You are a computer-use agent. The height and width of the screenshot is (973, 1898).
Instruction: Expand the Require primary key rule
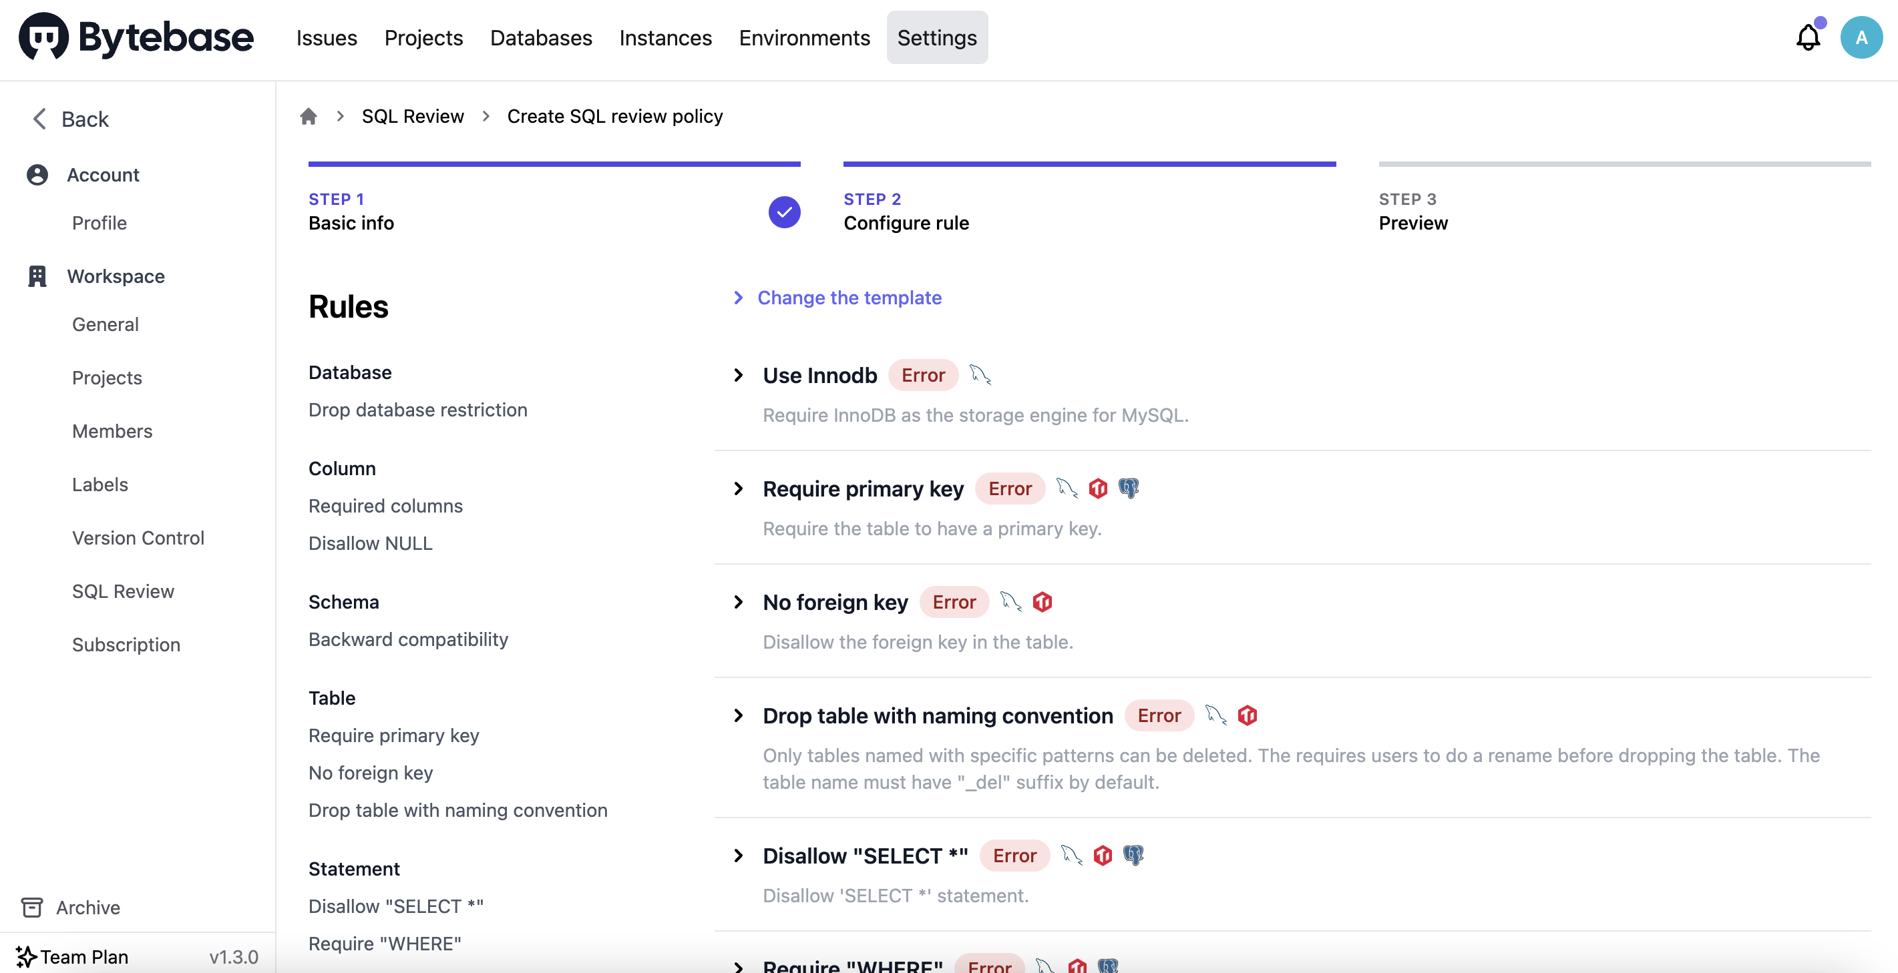click(738, 489)
